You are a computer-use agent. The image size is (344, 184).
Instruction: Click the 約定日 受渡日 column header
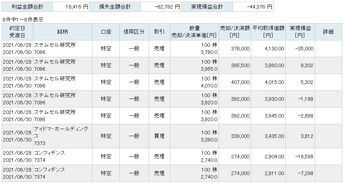[18, 32]
